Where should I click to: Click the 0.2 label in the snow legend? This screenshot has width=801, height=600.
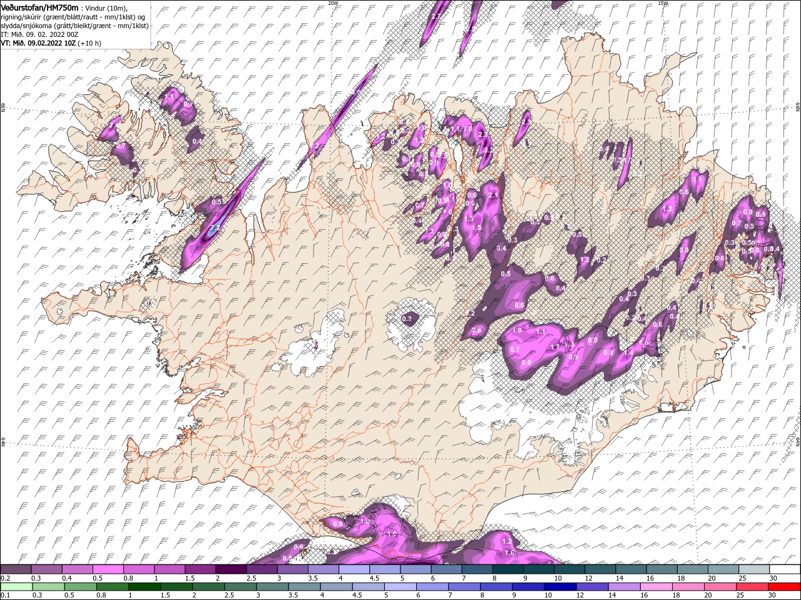[x=6, y=578]
